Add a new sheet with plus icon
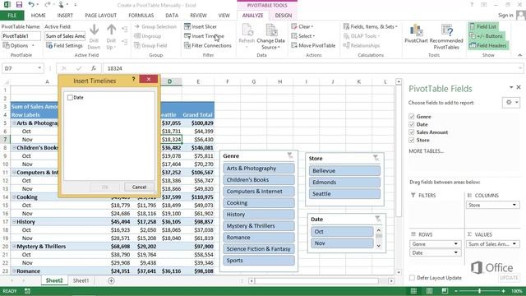 pos(112,280)
